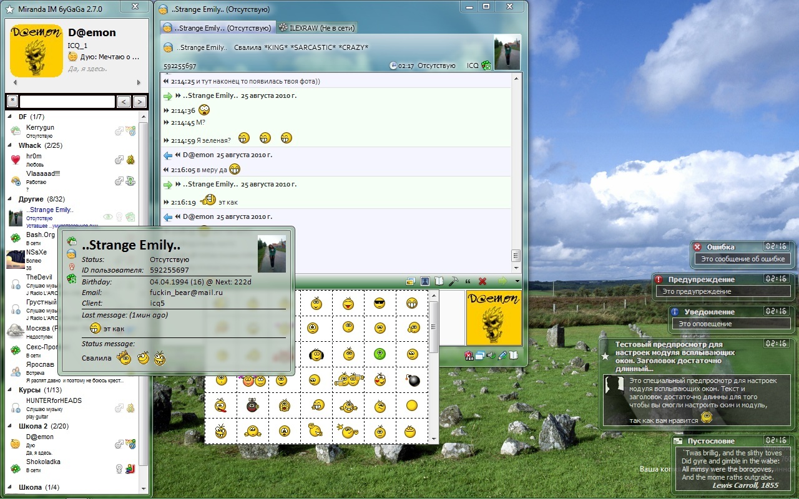799x499 pixels.
Task: Collapse the DF contact group
Action: (x=11, y=117)
